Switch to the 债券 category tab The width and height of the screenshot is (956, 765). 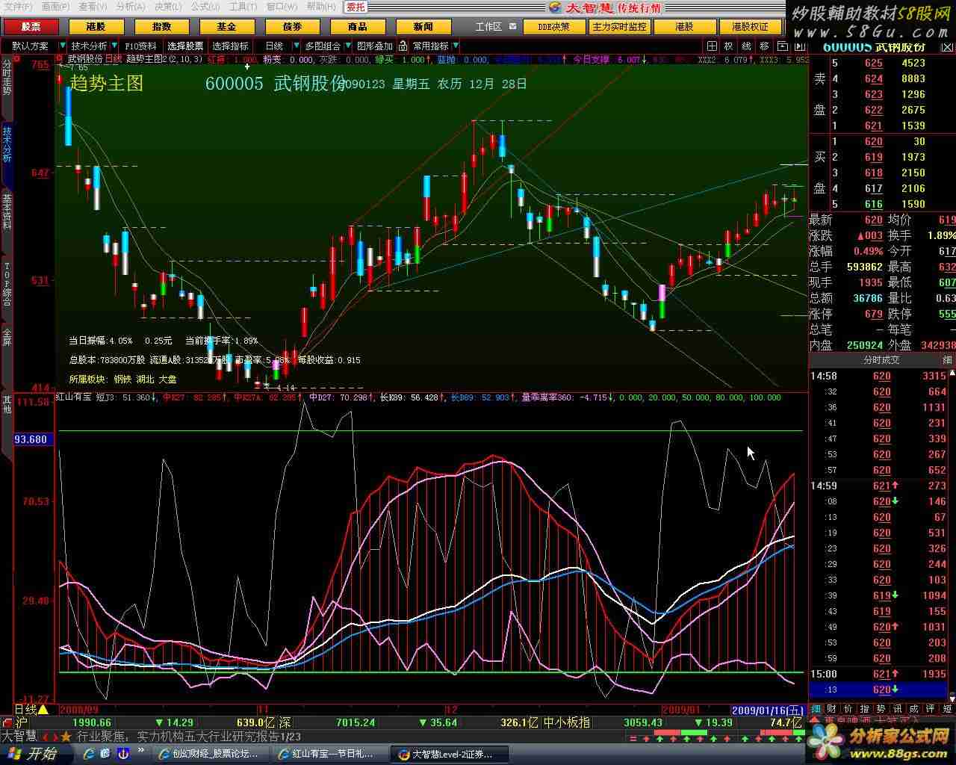(x=292, y=26)
